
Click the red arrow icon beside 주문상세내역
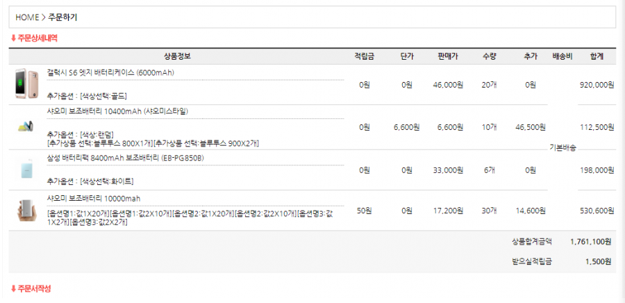tap(13, 38)
